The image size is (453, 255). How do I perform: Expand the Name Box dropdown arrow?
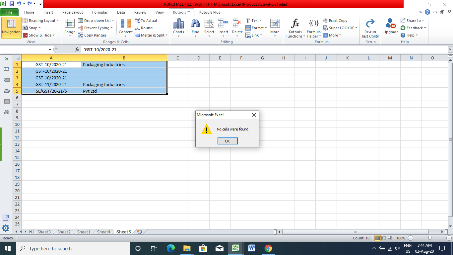coord(50,49)
